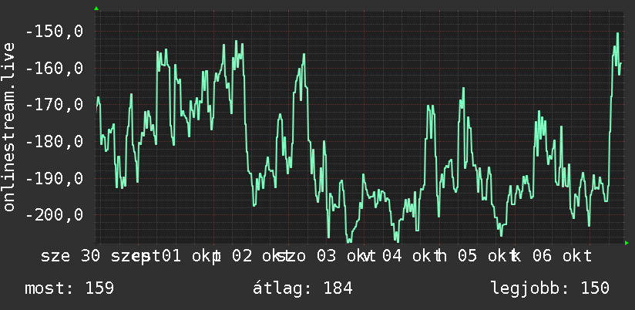
Task: Select the 'átlag: 184' average value
Action: coord(303,288)
